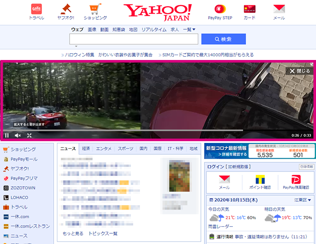
Task: Click the Yahoo! JAPAN logo
Action: click(158, 12)
